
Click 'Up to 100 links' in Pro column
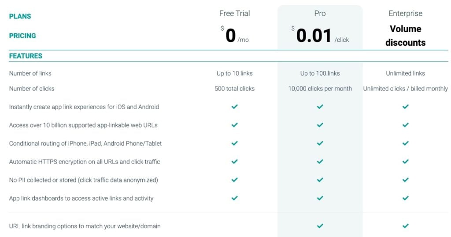[320, 73]
